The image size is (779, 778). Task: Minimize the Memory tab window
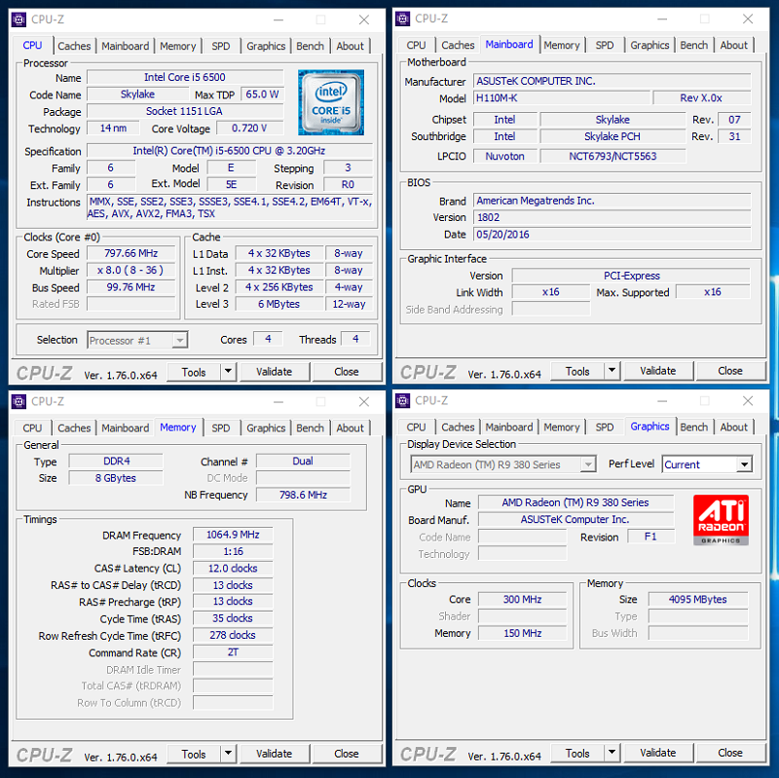[x=278, y=401]
